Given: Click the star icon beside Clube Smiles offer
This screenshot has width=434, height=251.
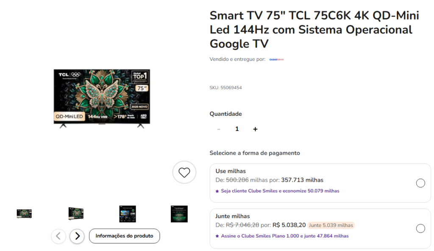Looking at the screenshot, I should pos(217,191).
